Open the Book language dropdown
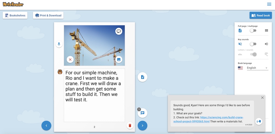 (257, 68)
